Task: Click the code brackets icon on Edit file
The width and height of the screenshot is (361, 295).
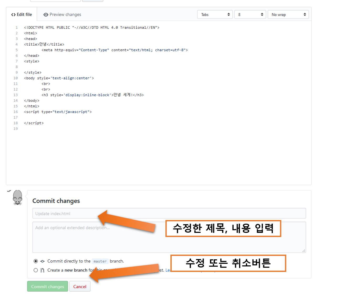Action: coord(13,15)
